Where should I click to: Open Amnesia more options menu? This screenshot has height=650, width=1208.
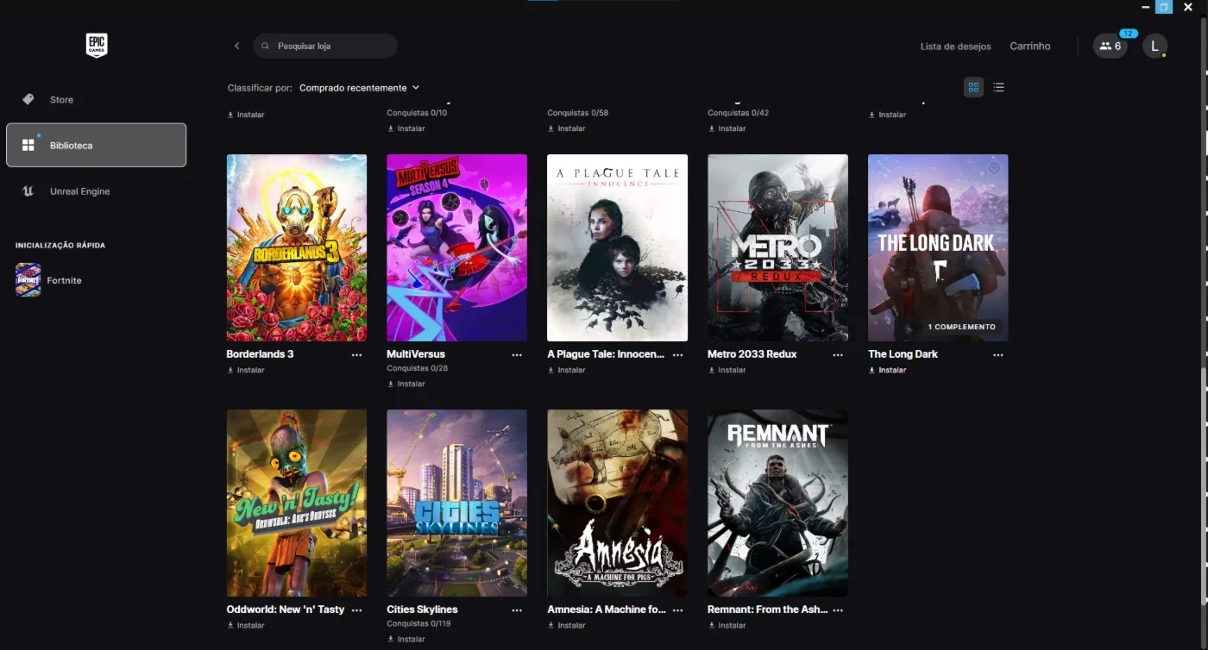[x=677, y=610]
